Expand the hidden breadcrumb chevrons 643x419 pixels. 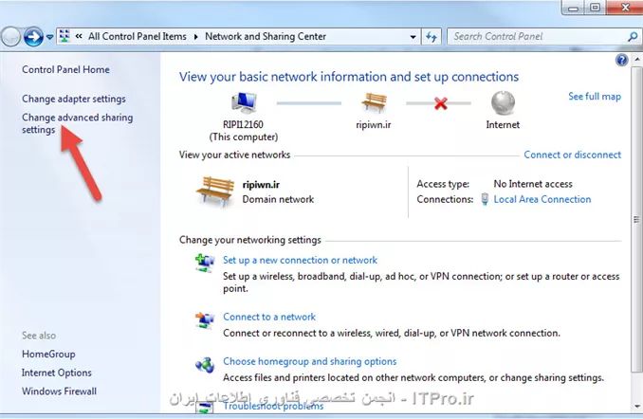79,36
